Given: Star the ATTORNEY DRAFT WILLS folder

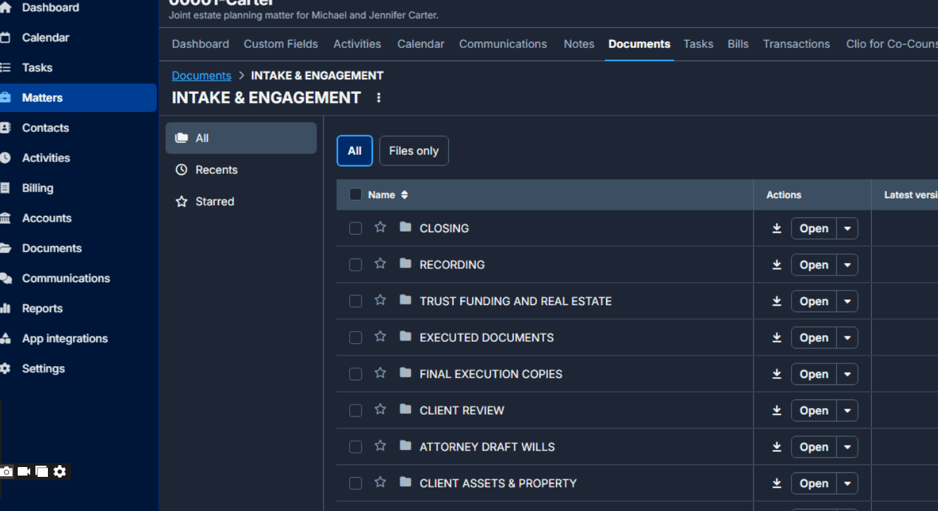Looking at the screenshot, I should 380,445.
